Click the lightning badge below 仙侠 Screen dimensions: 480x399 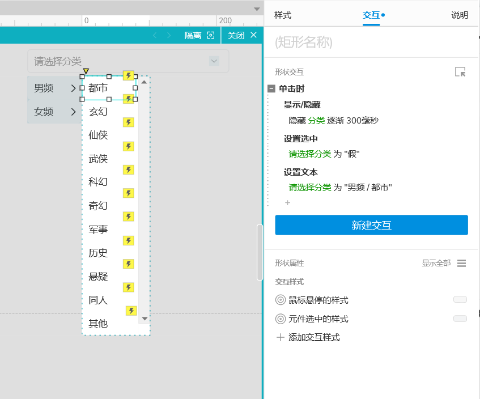[128, 146]
